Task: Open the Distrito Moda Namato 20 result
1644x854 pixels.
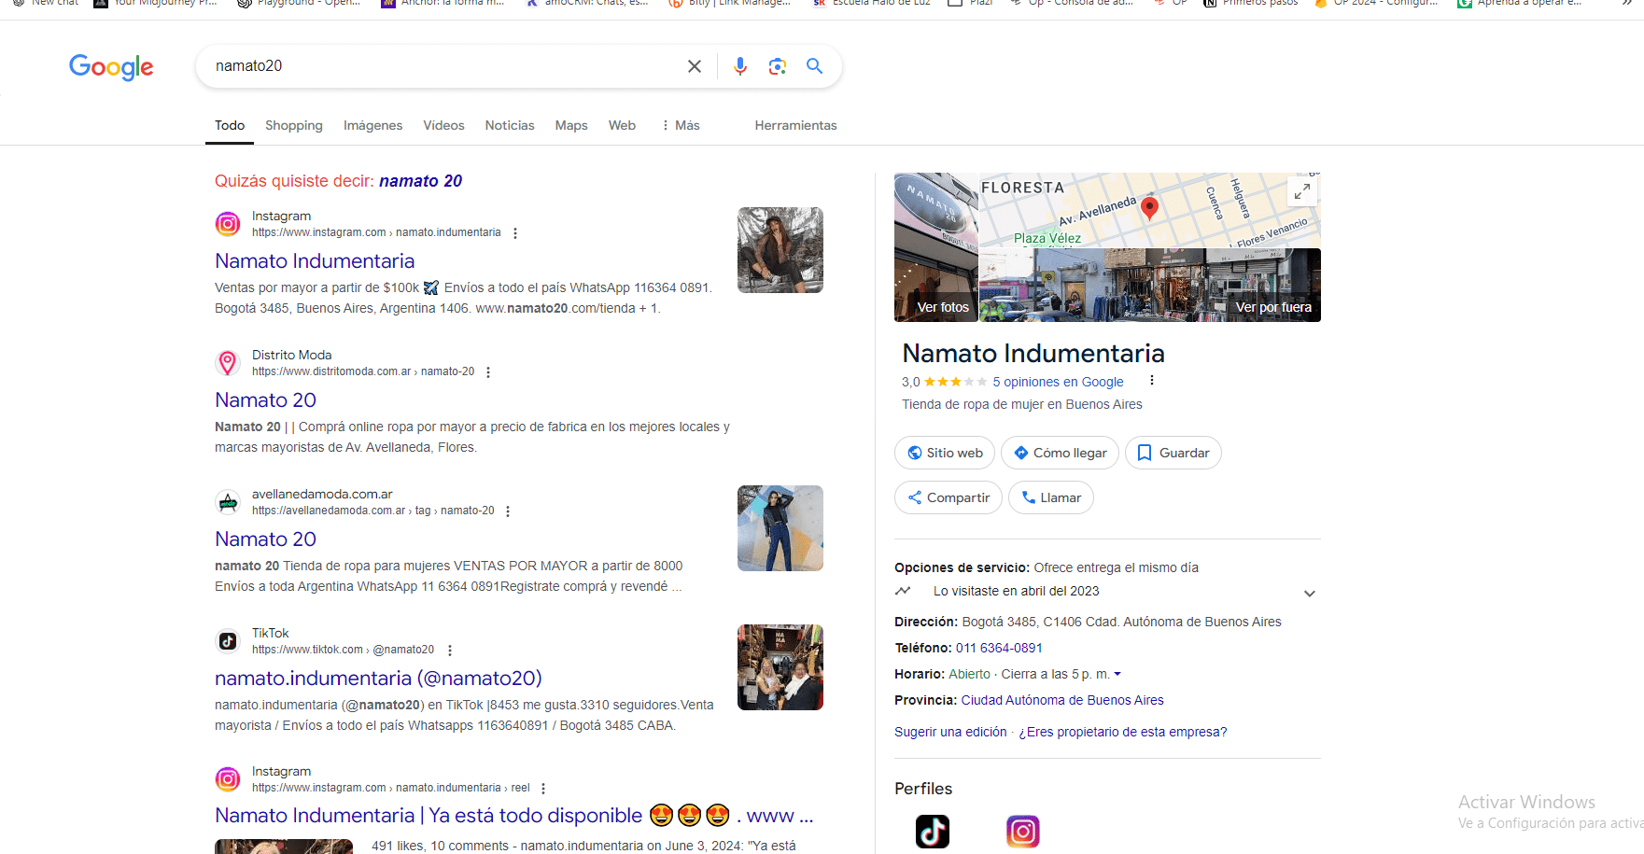Action: 265,400
